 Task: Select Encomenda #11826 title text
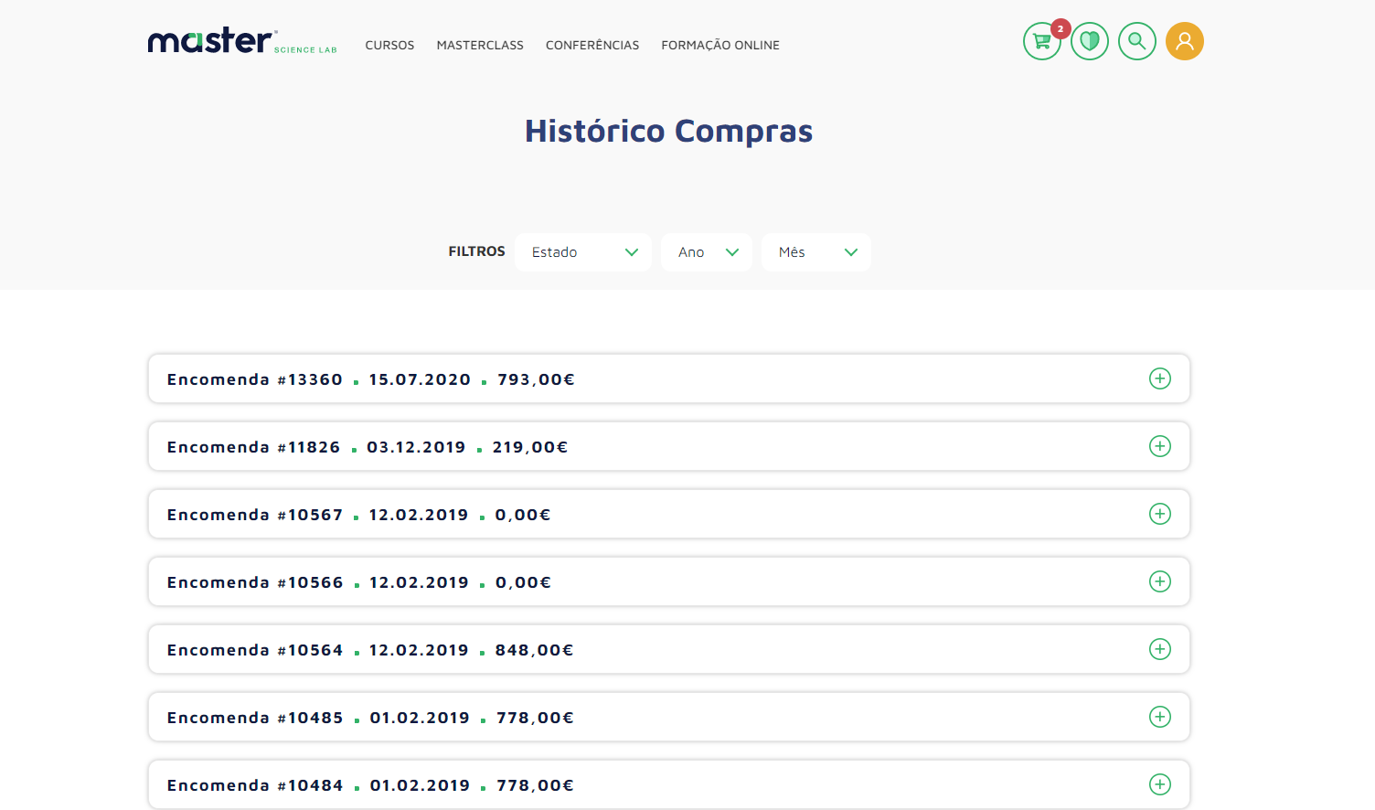click(x=253, y=447)
